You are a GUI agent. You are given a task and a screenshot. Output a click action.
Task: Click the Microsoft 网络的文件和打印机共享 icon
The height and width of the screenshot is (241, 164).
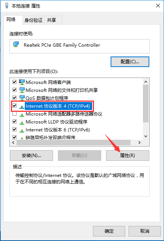(x=22, y=90)
